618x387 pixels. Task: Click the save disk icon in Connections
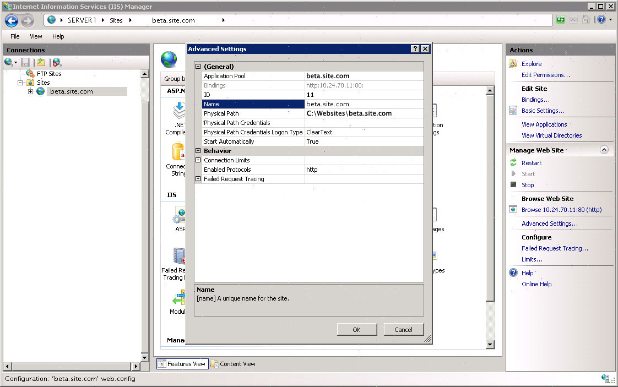pyautogui.click(x=26, y=62)
